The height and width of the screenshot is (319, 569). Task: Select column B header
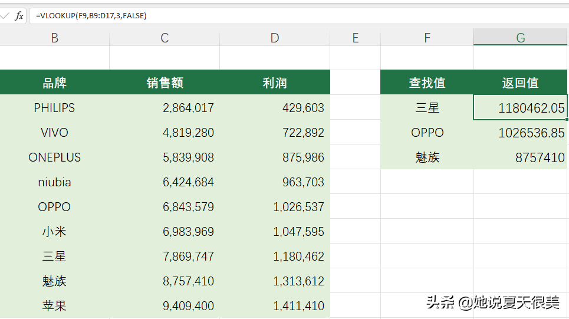pos(54,38)
